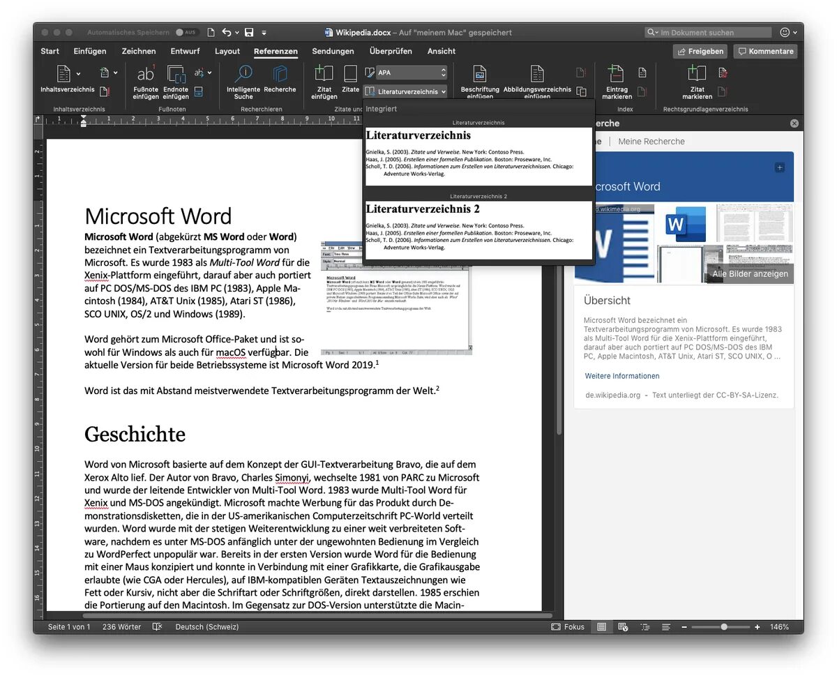The width and height of the screenshot is (837, 678).
Task: Click Zitat einfügen icon
Action: (324, 74)
